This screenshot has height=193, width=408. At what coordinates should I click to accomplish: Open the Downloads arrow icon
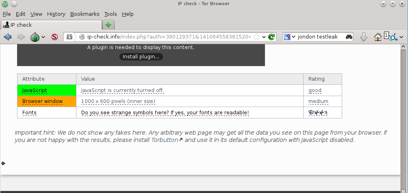(364, 37)
